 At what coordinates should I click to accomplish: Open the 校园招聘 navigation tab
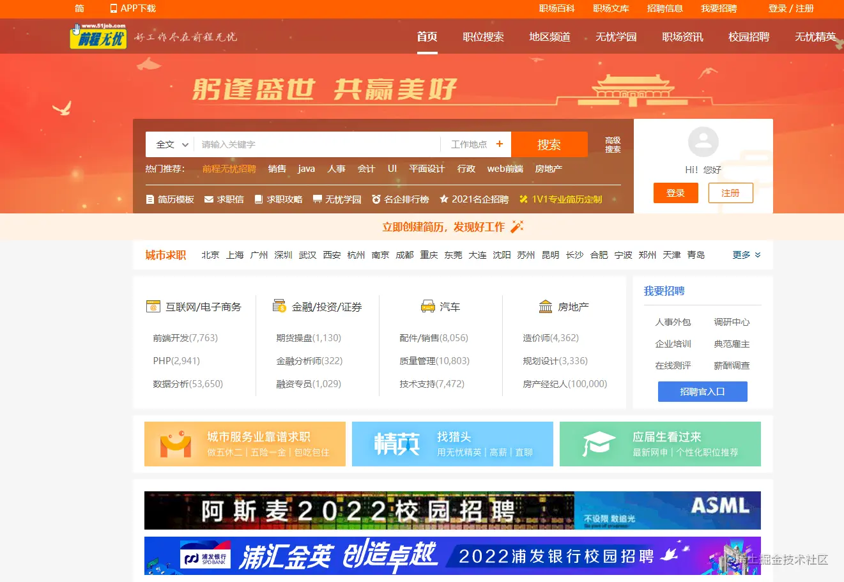coord(749,37)
